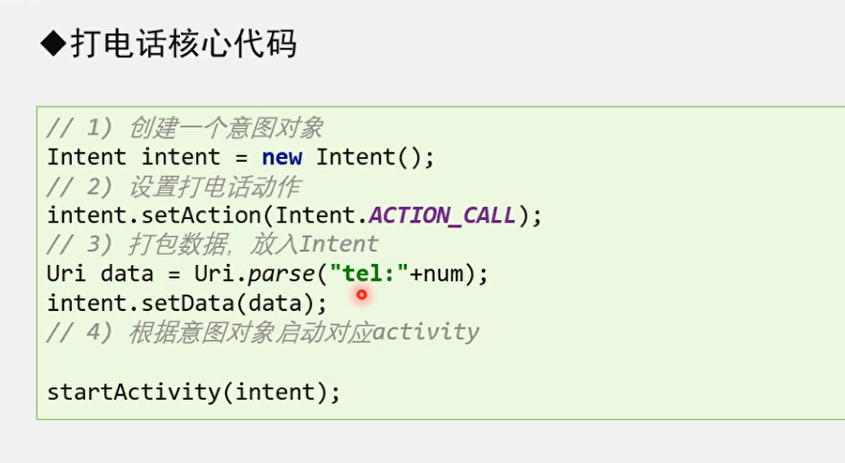Click the intent.setAction call text
845x463 pixels.
tap(154, 215)
